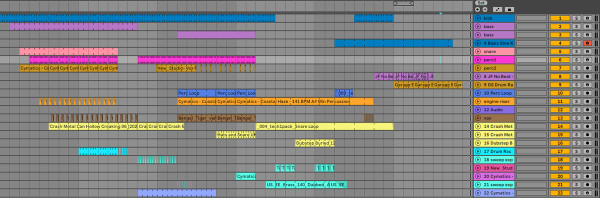The width and height of the screenshot is (600, 198).
Task: Arm the kick track for recording
Action: [x=587, y=18]
